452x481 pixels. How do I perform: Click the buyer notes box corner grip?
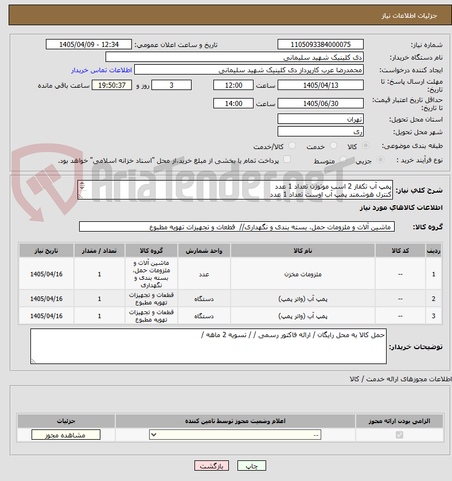click(x=33, y=361)
